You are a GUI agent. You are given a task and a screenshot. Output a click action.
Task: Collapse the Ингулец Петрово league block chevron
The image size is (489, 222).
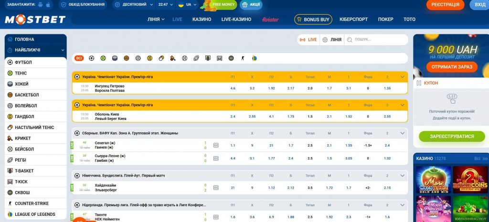pyautogui.click(x=402, y=77)
